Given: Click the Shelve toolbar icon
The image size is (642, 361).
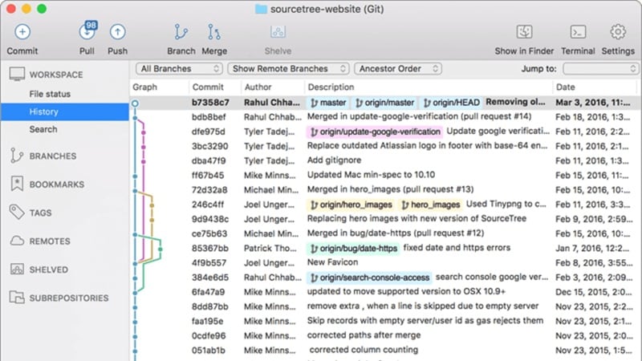Looking at the screenshot, I should tap(278, 32).
